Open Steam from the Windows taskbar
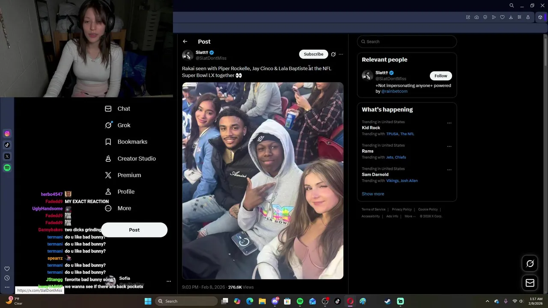The height and width of the screenshot is (308, 548). (387, 301)
